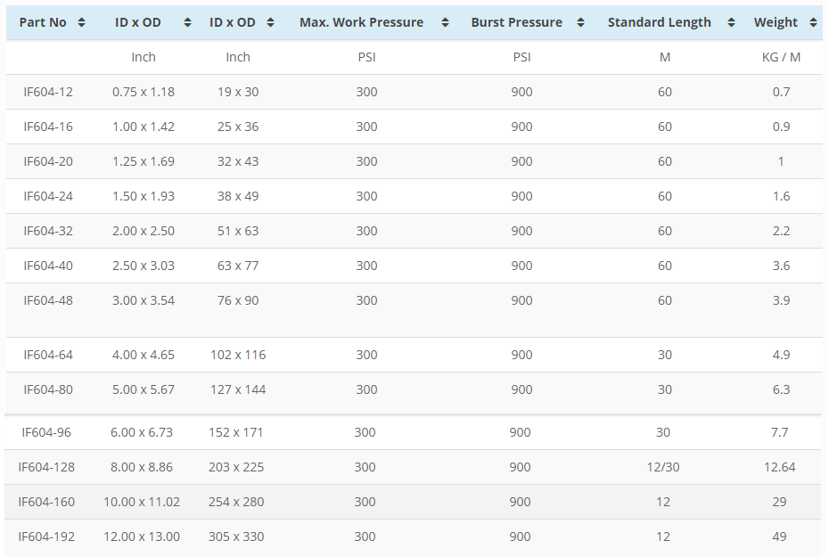
Task: Select part number IF604-12 cell
Action: click(48, 92)
